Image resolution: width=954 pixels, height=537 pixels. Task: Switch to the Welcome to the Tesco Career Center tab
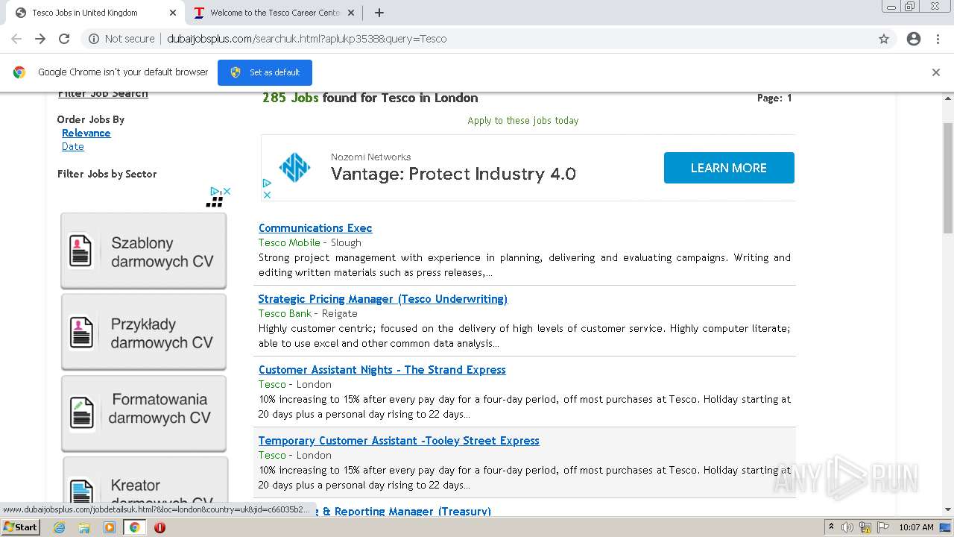point(275,13)
